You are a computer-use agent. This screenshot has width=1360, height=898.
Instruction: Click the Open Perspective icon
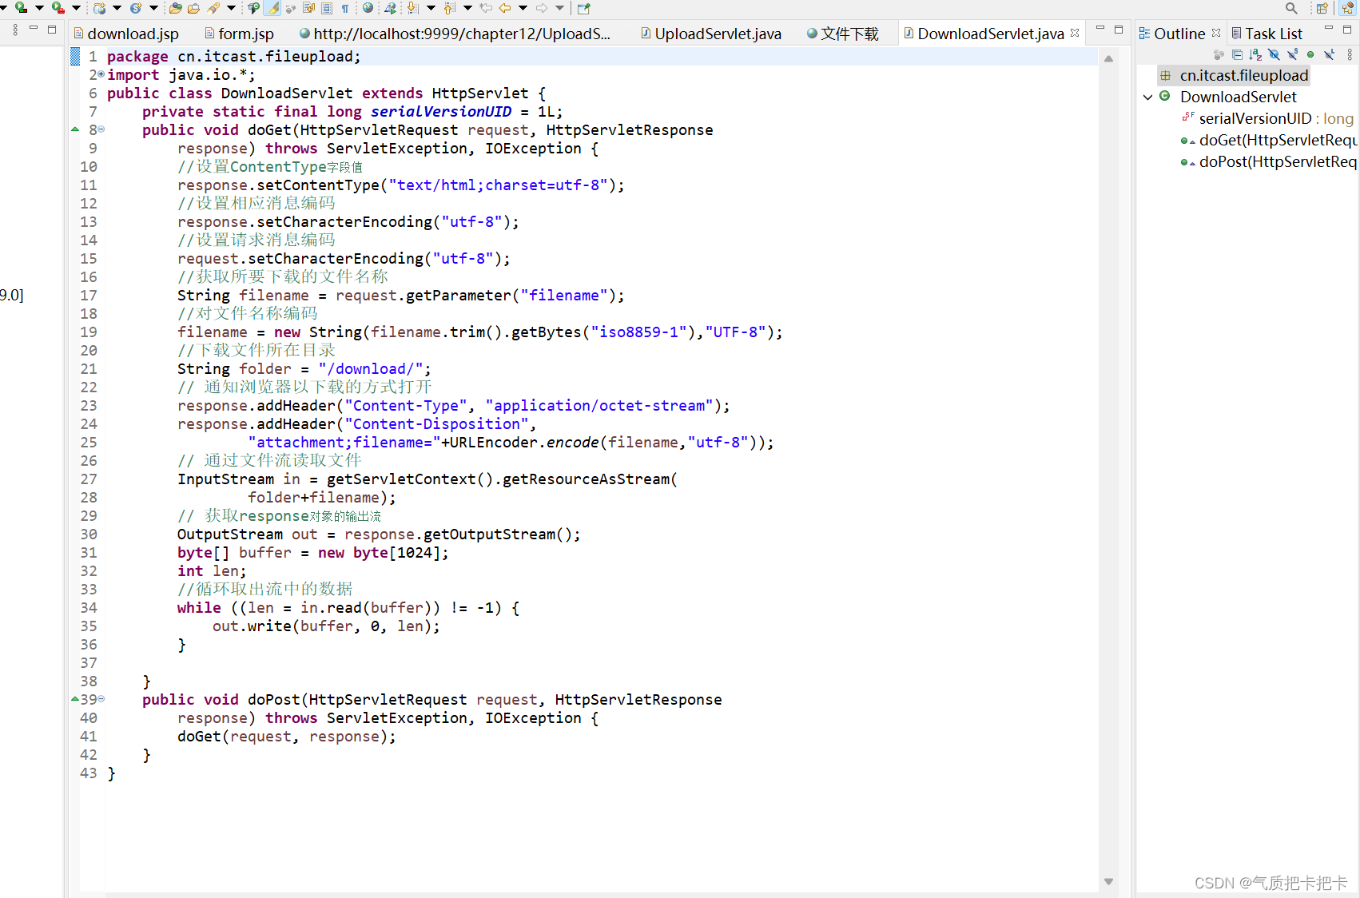pos(1322,9)
